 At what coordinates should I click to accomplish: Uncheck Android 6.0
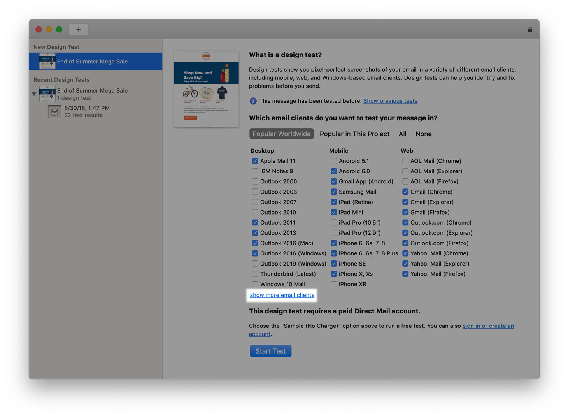(x=334, y=171)
